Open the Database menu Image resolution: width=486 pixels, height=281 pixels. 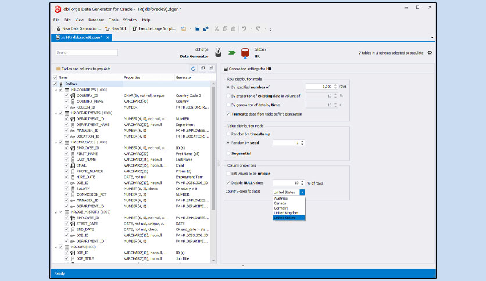(97, 20)
